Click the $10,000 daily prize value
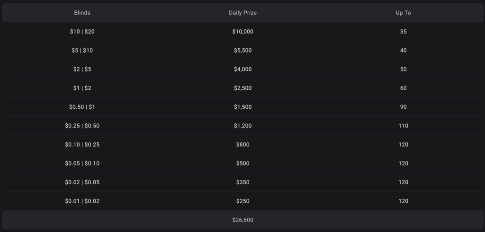This screenshot has height=232, width=485. click(242, 32)
